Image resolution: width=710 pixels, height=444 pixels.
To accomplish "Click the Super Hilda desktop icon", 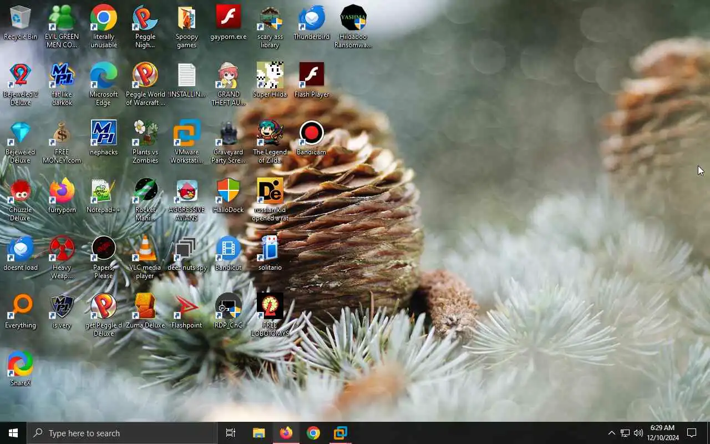I will (270, 81).
